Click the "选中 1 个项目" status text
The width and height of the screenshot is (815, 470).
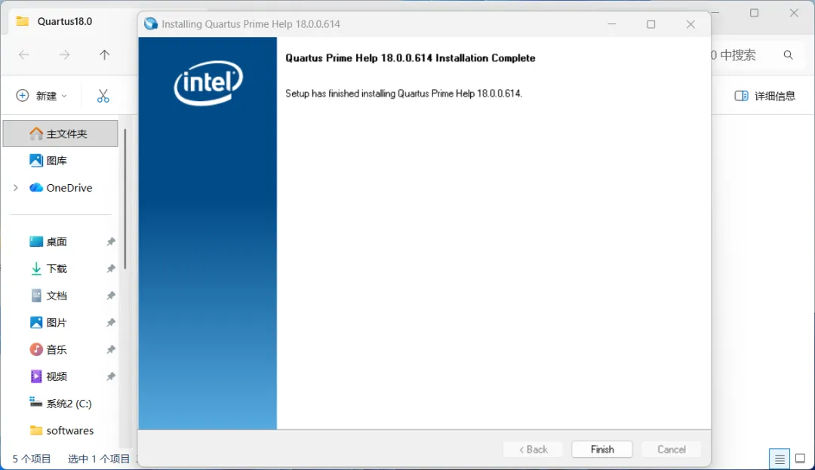click(99, 459)
